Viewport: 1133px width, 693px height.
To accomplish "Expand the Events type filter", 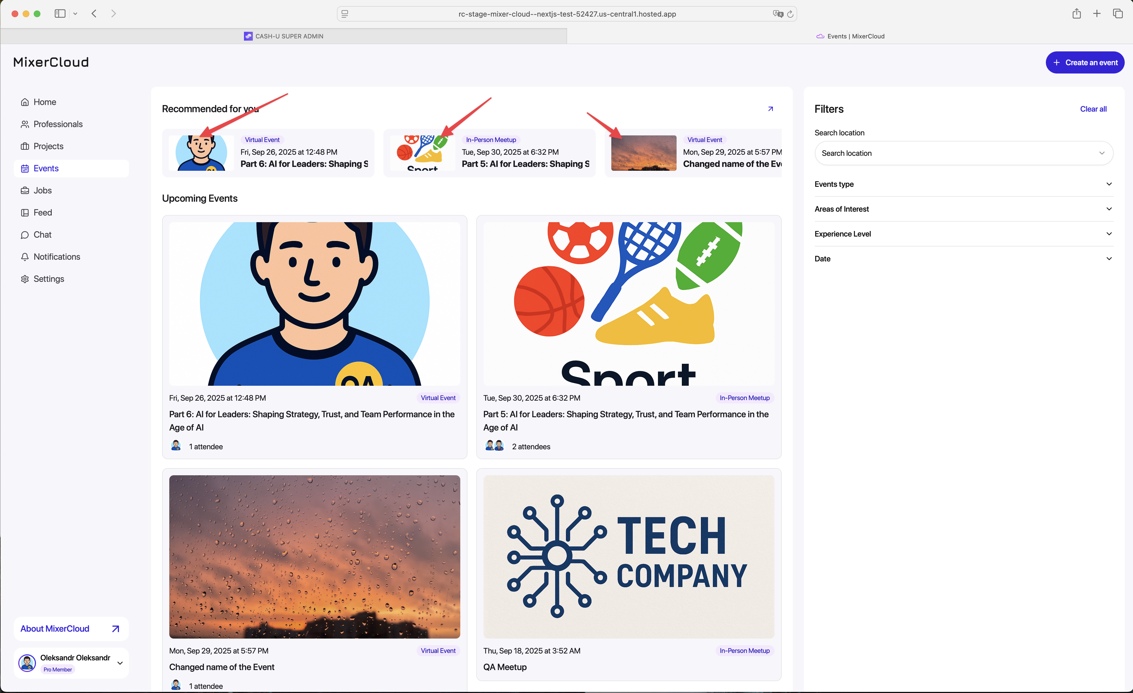I will point(963,184).
